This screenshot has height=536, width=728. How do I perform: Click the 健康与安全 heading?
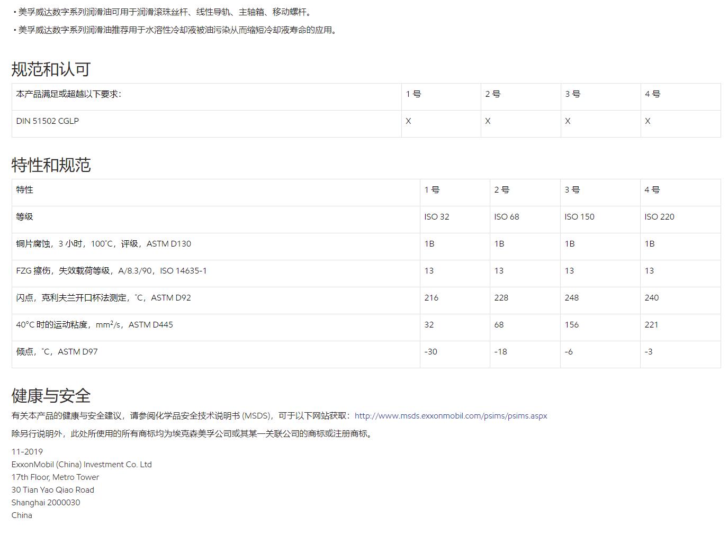click(51, 396)
